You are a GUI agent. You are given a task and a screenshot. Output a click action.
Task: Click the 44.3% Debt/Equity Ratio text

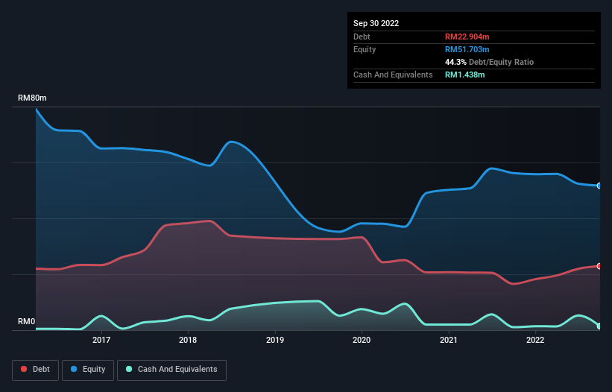pos(489,62)
